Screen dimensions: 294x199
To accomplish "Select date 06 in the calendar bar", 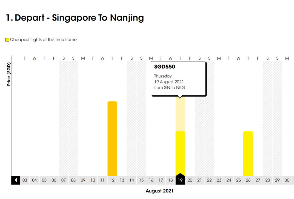I will [x=54, y=180].
